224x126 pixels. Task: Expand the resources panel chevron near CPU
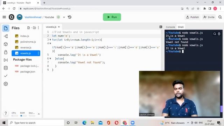pyautogui.click(x=39, y=114)
